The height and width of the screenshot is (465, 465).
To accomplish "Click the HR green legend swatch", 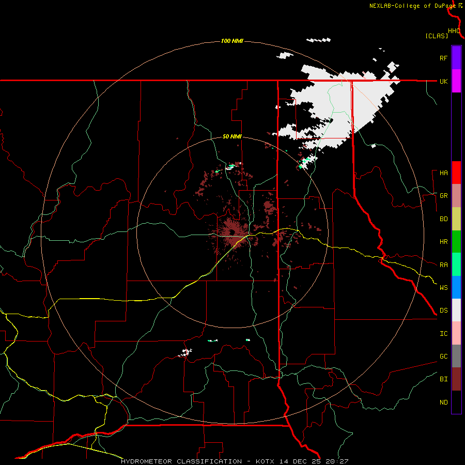I will pos(456,241).
